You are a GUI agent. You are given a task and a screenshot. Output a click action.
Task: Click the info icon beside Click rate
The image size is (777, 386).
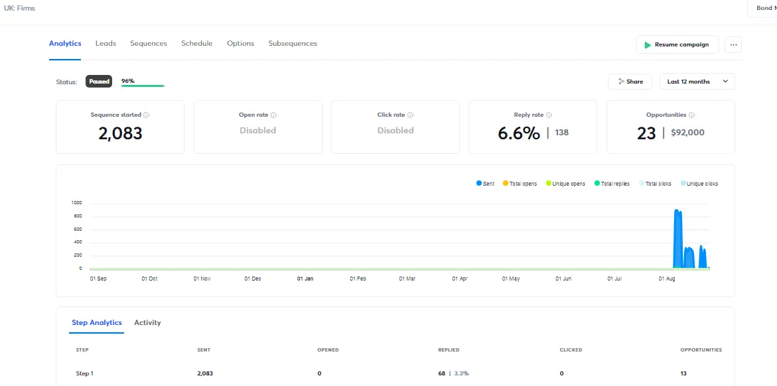point(410,115)
